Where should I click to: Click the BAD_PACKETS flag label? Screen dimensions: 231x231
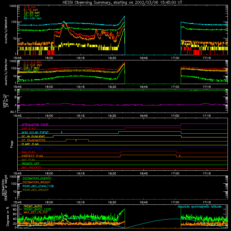click(x=31, y=167)
